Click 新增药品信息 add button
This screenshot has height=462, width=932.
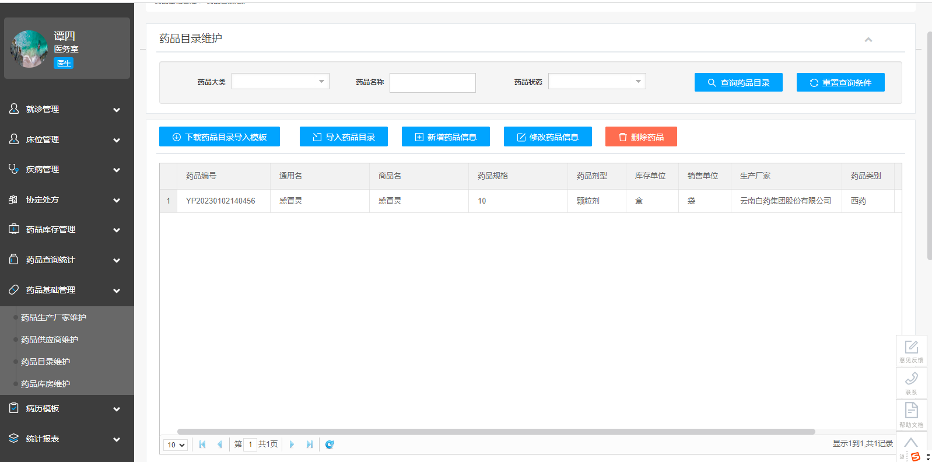tap(446, 136)
